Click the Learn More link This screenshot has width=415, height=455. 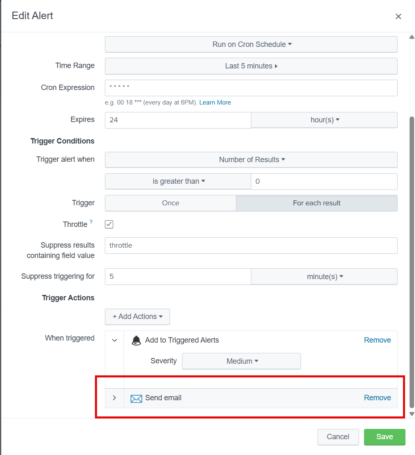215,102
